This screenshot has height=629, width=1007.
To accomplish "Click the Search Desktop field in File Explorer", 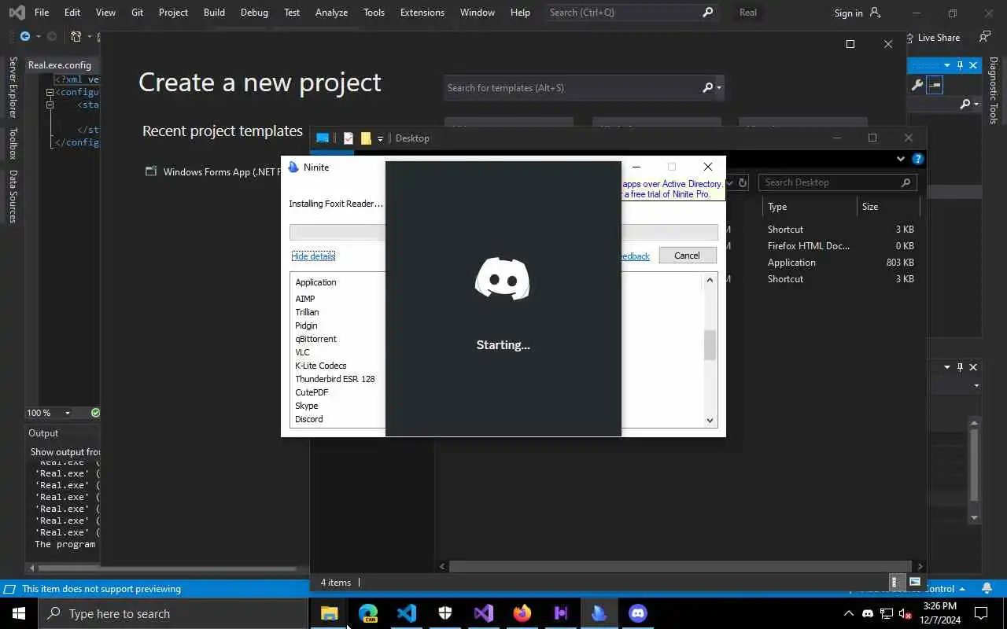I will coord(838,182).
